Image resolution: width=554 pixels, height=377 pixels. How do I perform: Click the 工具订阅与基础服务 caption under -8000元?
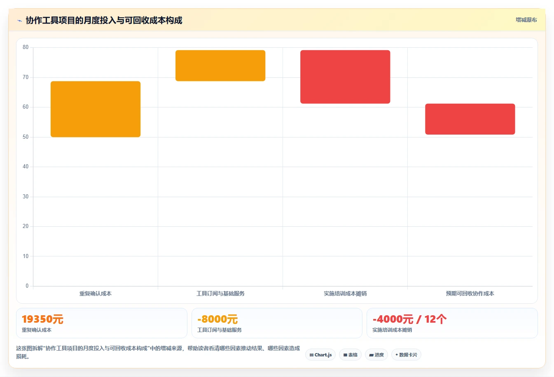(x=220, y=330)
